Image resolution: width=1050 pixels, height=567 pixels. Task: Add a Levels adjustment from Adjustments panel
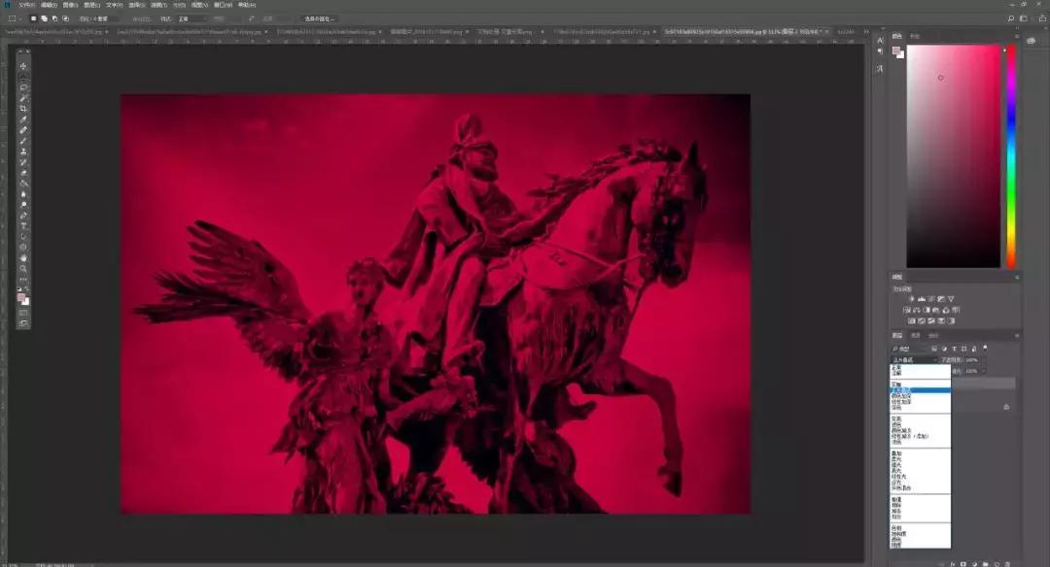click(922, 299)
